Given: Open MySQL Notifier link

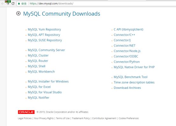Looking at the screenshot, I should point(38,98).
